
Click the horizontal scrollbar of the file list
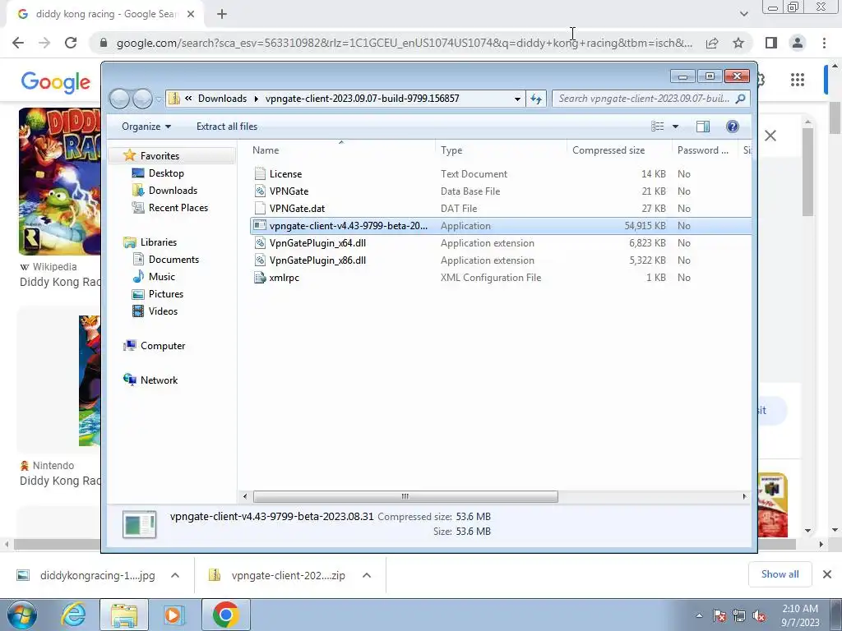pos(405,496)
